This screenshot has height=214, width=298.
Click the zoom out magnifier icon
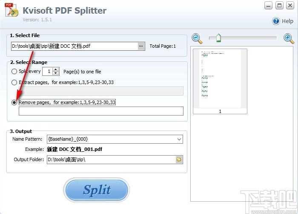pyautogui.click(x=197, y=38)
